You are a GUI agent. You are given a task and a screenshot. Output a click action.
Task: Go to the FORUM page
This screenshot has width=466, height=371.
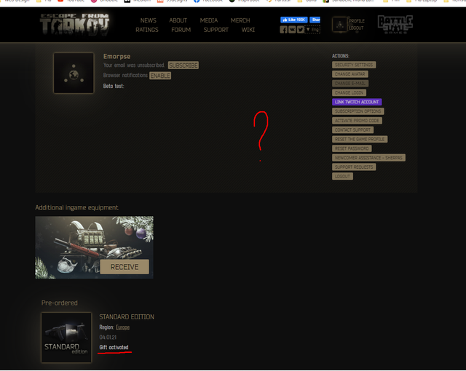pyautogui.click(x=181, y=30)
